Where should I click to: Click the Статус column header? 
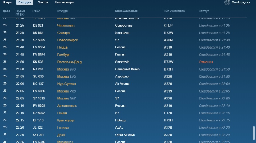coord(204,11)
